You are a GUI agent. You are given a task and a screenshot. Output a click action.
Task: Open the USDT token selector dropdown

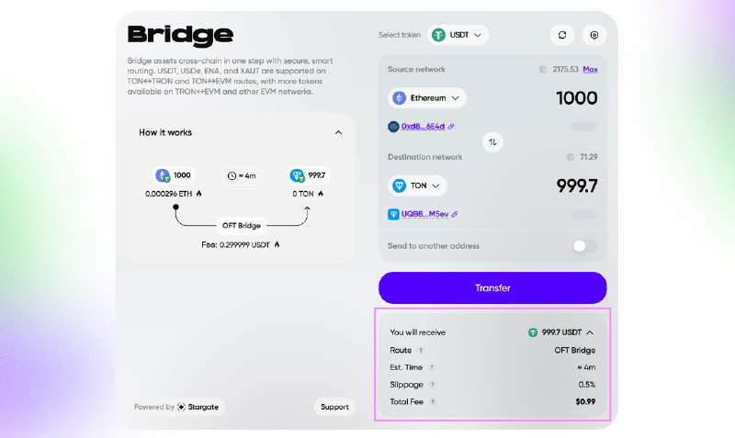(458, 35)
